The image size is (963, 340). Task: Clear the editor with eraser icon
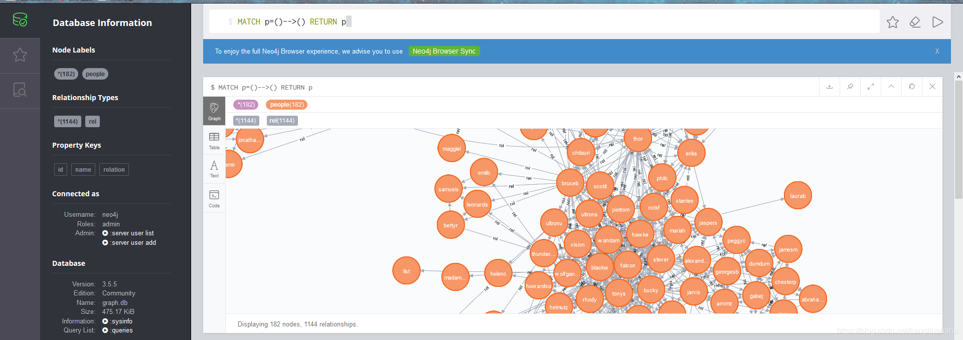coord(915,22)
